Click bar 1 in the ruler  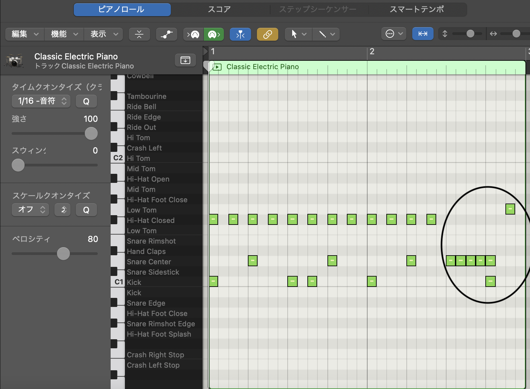tap(213, 52)
